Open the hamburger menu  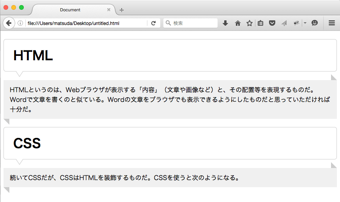332,23
